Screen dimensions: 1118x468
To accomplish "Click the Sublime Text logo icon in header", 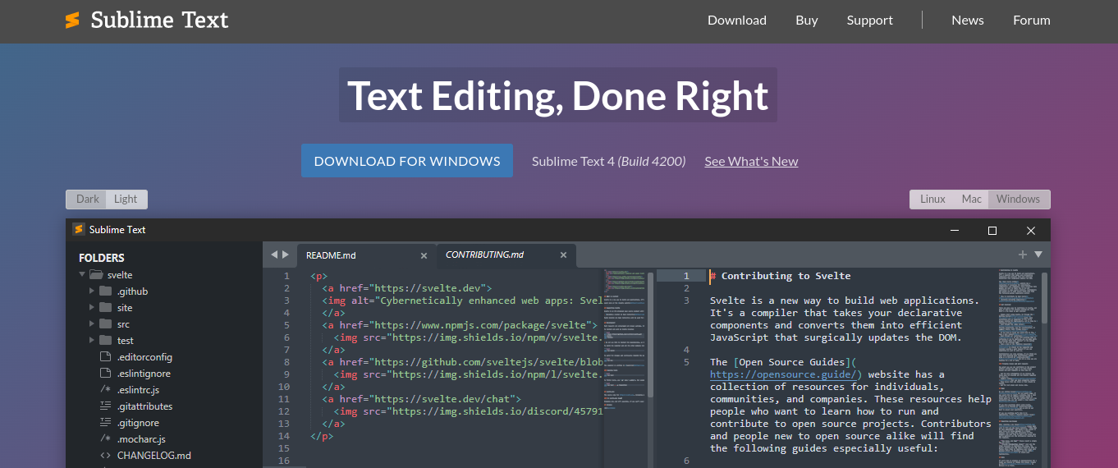I will pyautogui.click(x=73, y=21).
